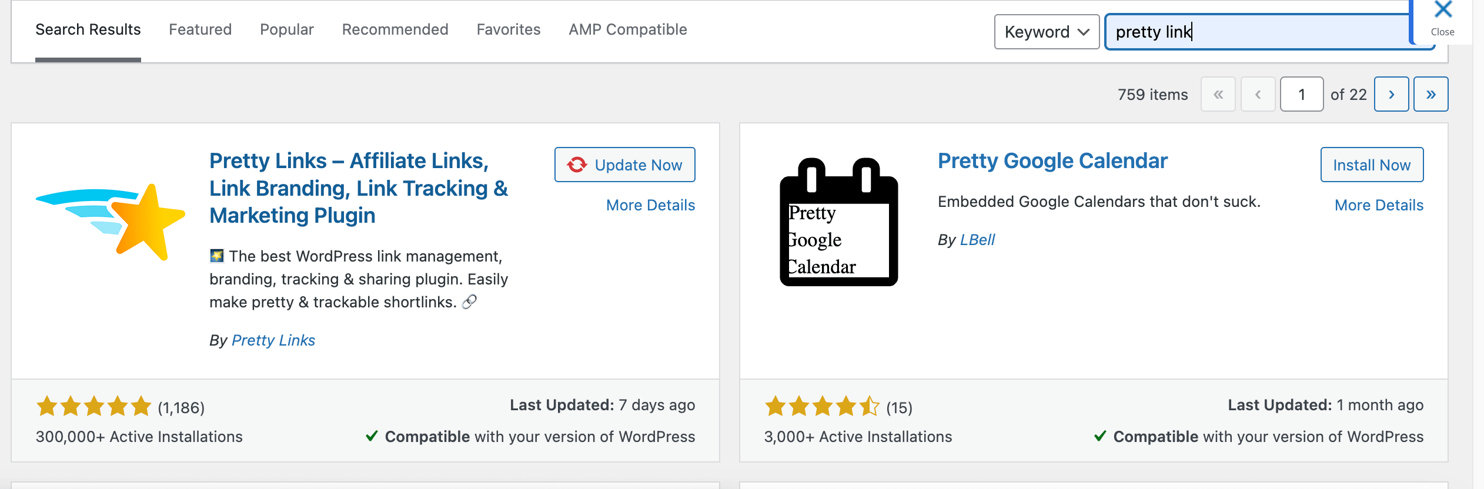Screen dimensions: 1484x489
Task: Click the Pretty Links star logo thumbnail
Action: [111, 222]
